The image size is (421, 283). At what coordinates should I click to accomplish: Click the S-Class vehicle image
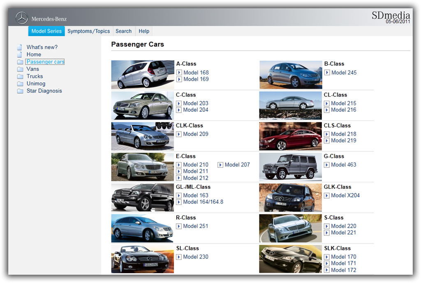(290, 228)
